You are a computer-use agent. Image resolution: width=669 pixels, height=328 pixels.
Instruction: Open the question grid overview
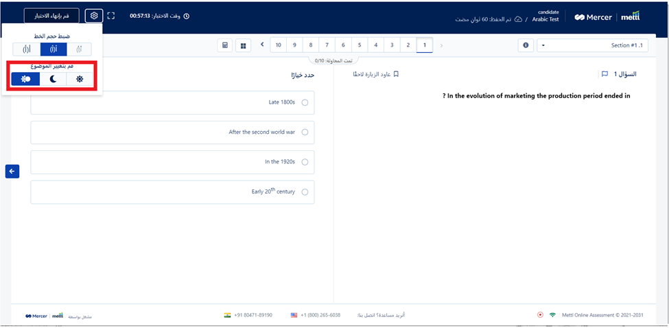(243, 45)
